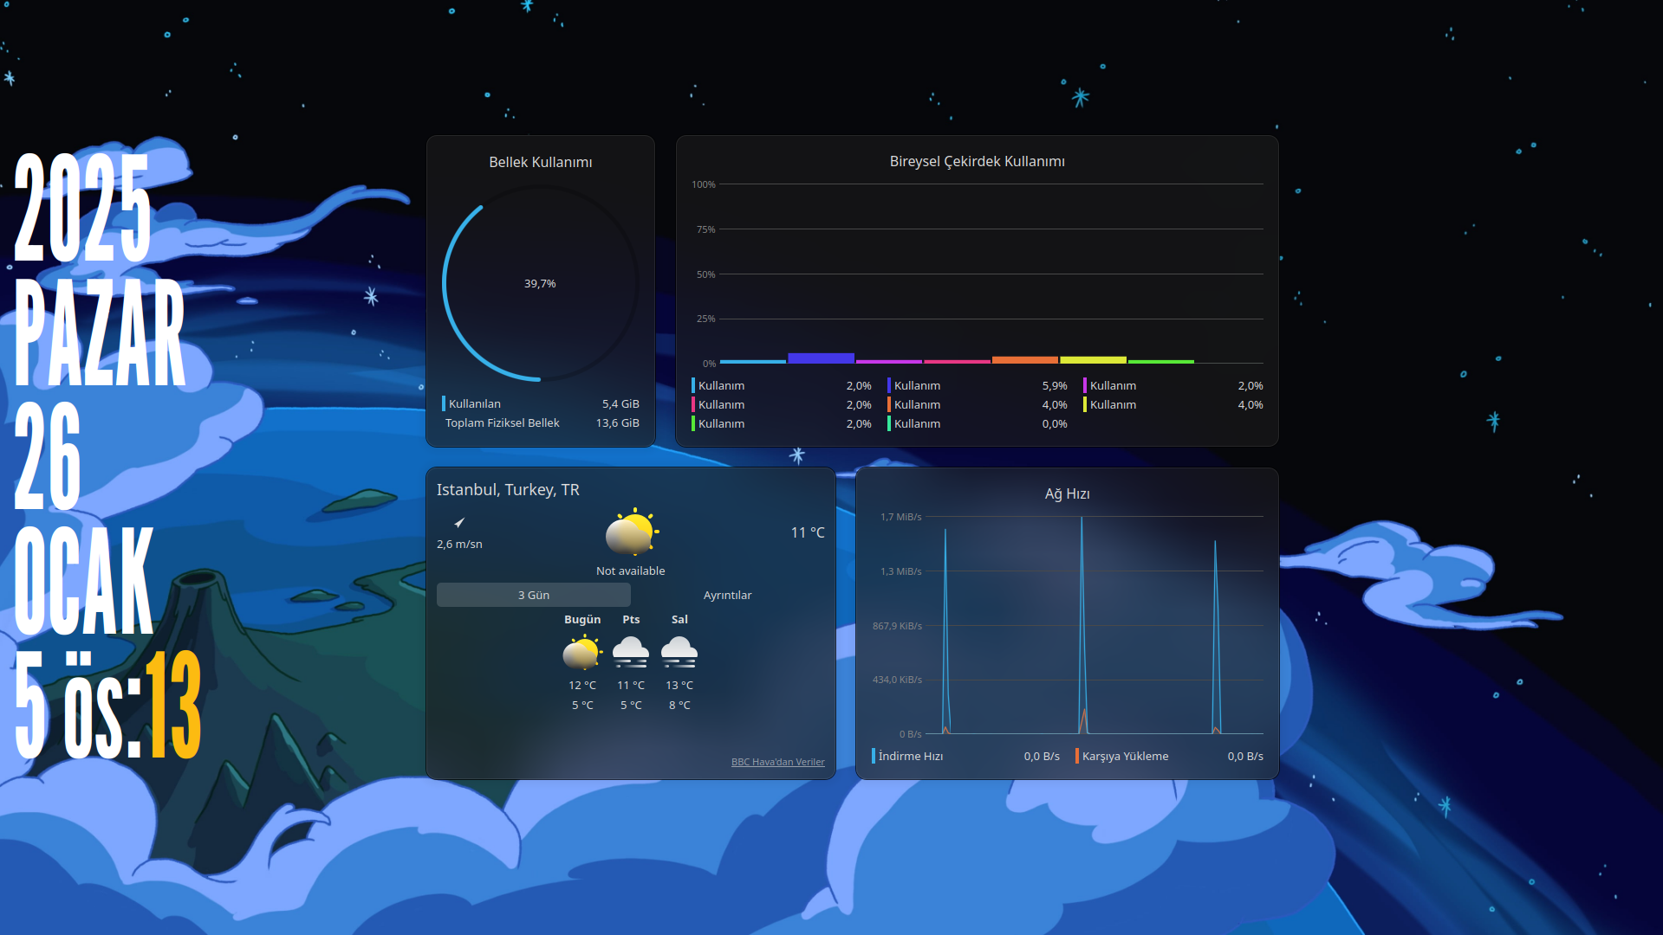Click the Ağ Hızı widget title

(x=1068, y=493)
